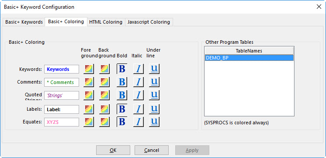
Task: Toggle Bold for Comments
Action: point(122,82)
